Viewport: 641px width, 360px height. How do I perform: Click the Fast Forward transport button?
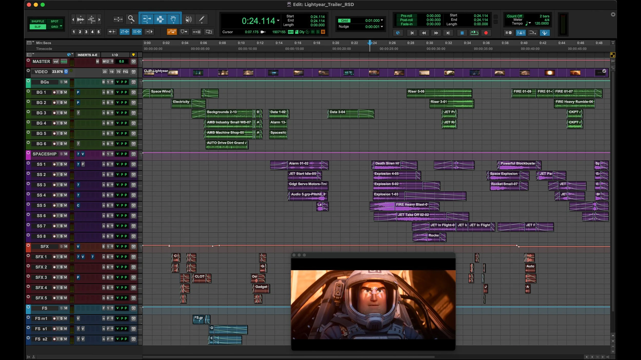pos(436,33)
